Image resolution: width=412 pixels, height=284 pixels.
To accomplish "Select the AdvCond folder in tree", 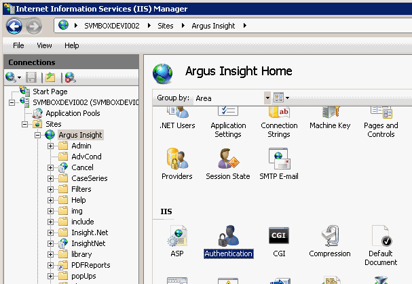I will tap(86, 157).
